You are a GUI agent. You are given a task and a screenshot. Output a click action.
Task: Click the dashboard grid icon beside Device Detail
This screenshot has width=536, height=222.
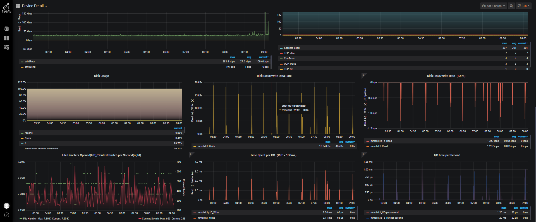(x=18, y=6)
